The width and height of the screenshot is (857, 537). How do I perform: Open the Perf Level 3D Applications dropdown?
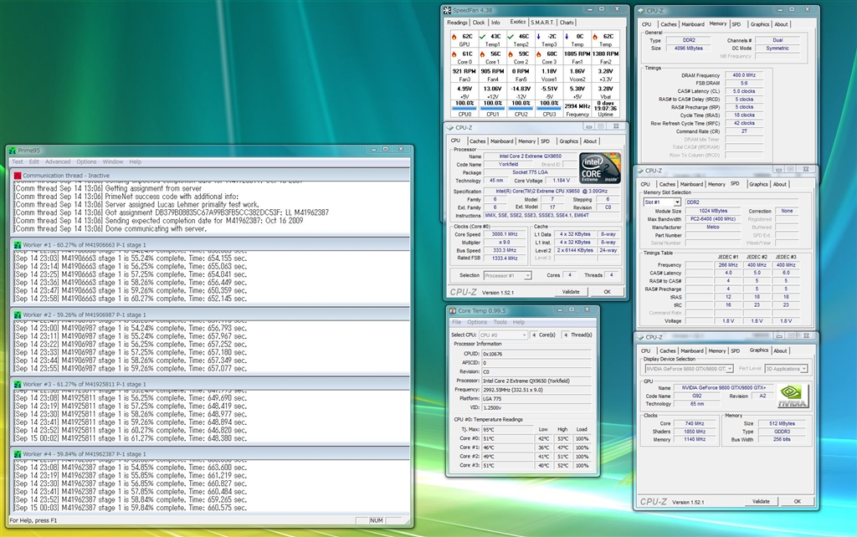point(803,368)
